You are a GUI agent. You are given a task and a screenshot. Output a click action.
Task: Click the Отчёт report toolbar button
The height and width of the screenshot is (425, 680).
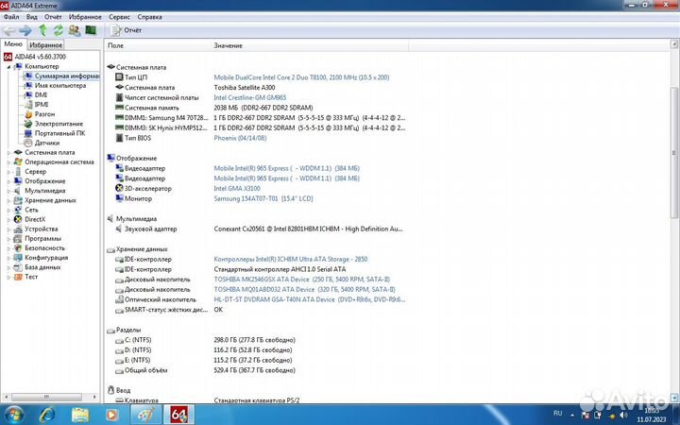coord(127,30)
